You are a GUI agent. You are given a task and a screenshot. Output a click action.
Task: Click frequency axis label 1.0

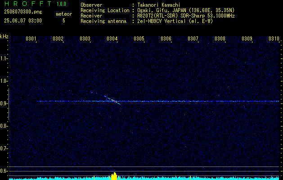coord(4,81)
